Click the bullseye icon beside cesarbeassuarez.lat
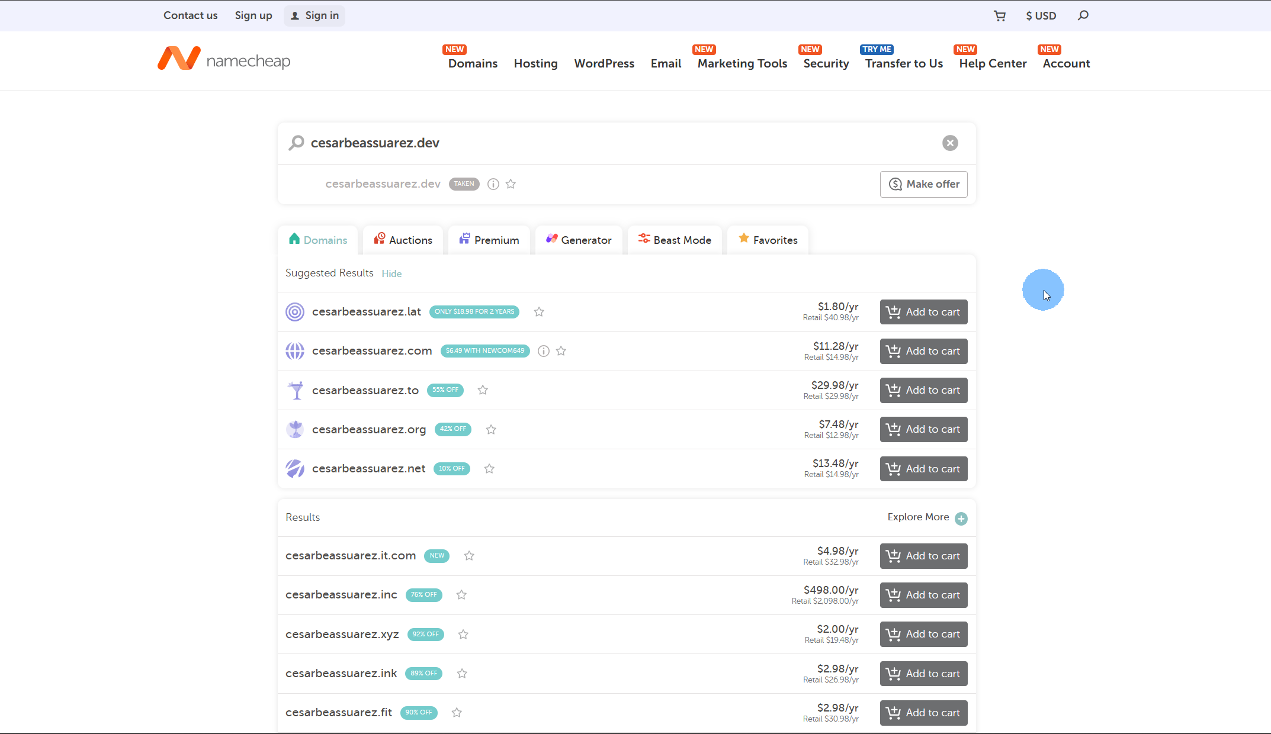Screen dimensions: 1271x734 point(294,311)
